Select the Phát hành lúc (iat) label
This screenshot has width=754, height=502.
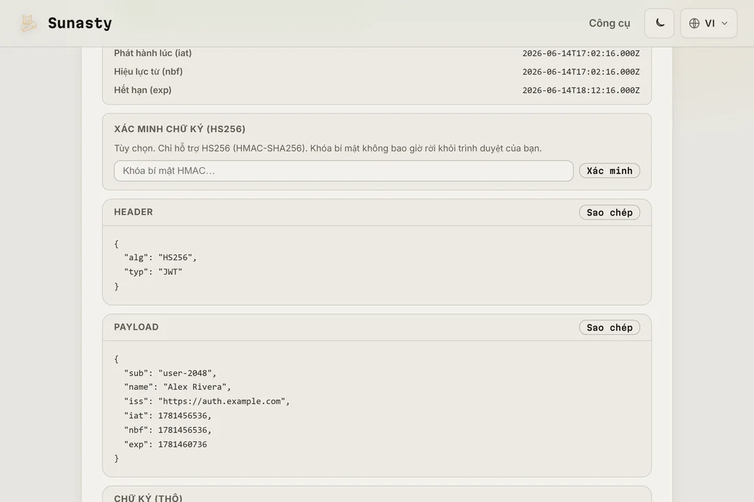point(152,53)
